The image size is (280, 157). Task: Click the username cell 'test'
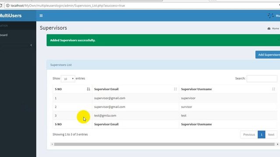tap(184, 116)
